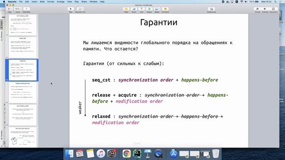
Task: Click the paragraph starting Мы лишаемся видимости
Action: 158,46
